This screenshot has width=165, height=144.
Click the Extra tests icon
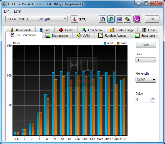(137, 35)
